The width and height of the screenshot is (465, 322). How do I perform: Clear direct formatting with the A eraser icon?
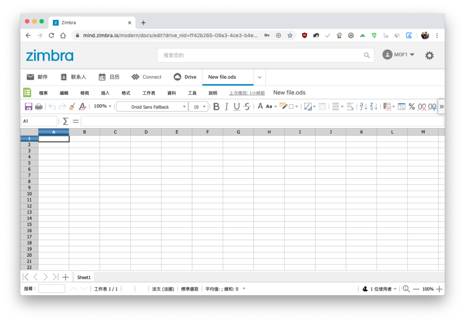click(83, 107)
